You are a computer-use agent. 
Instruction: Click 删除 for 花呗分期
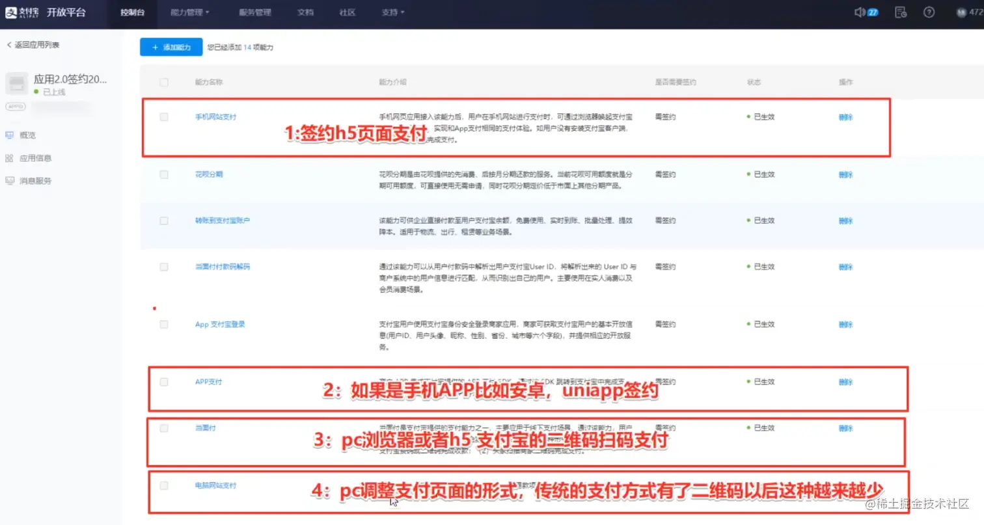point(845,174)
